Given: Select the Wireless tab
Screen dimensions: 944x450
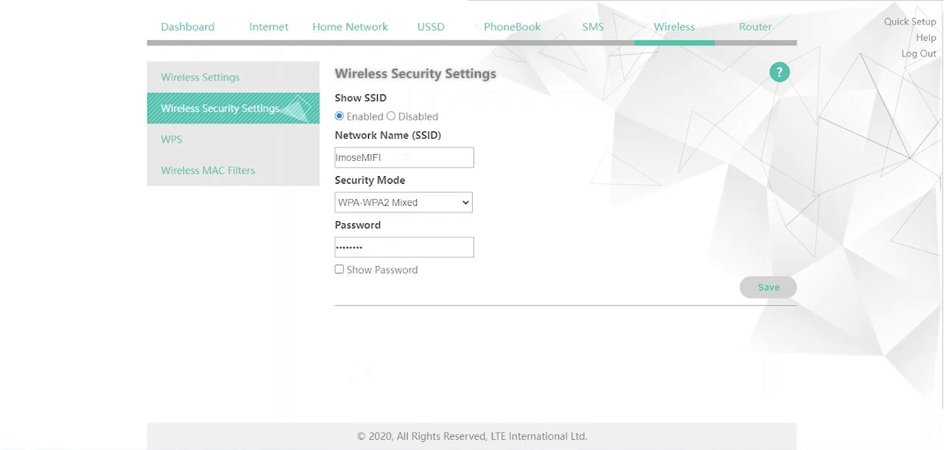Looking at the screenshot, I should pyautogui.click(x=674, y=27).
